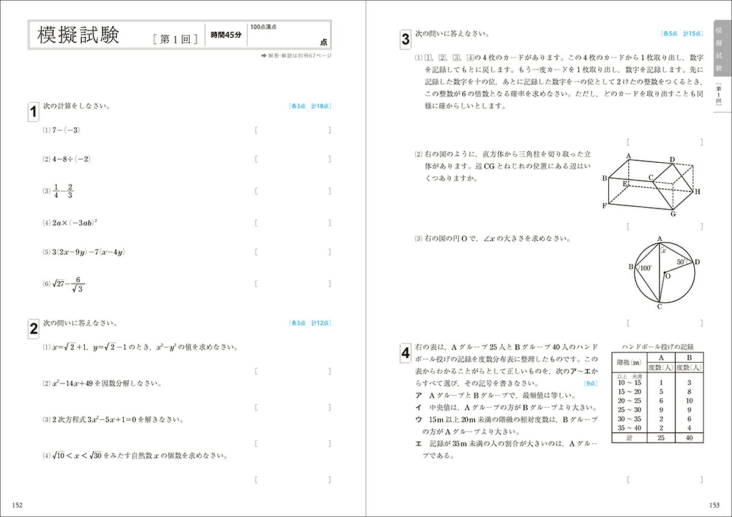
Task: Select option エ about 35m未満の人の割合
Action: [507, 449]
